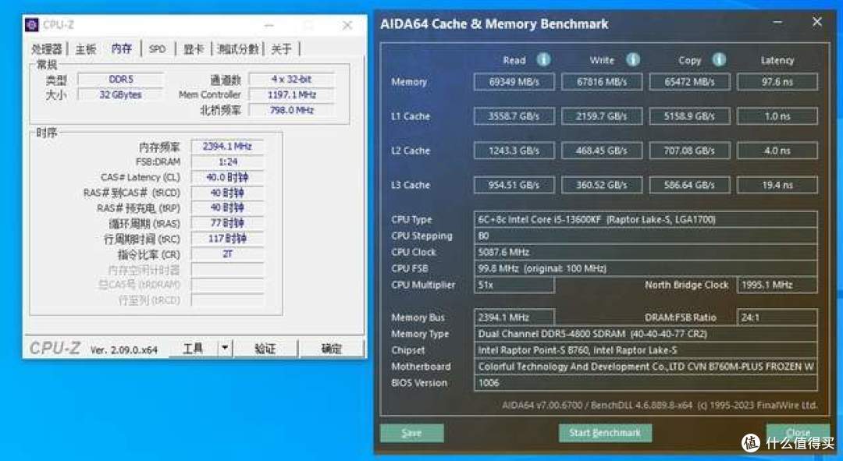Switch to the 测试分数 tab in CPU-Z

[237, 49]
